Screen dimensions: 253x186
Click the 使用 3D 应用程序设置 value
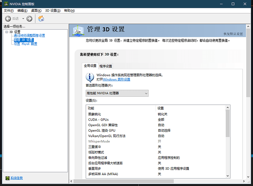click(174, 169)
